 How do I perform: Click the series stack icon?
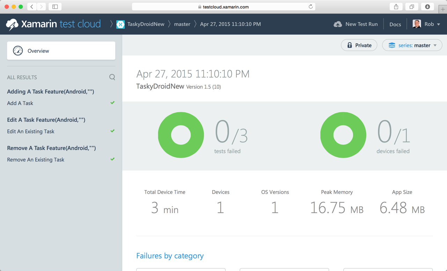[x=392, y=45]
